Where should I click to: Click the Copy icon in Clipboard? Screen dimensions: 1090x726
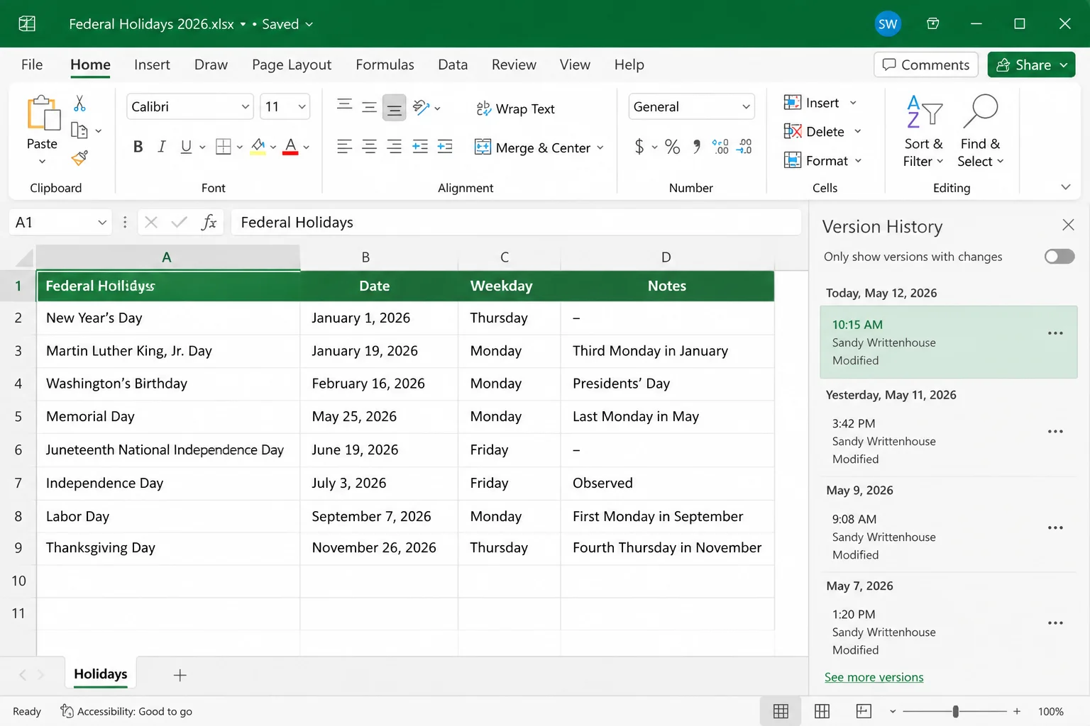79,130
